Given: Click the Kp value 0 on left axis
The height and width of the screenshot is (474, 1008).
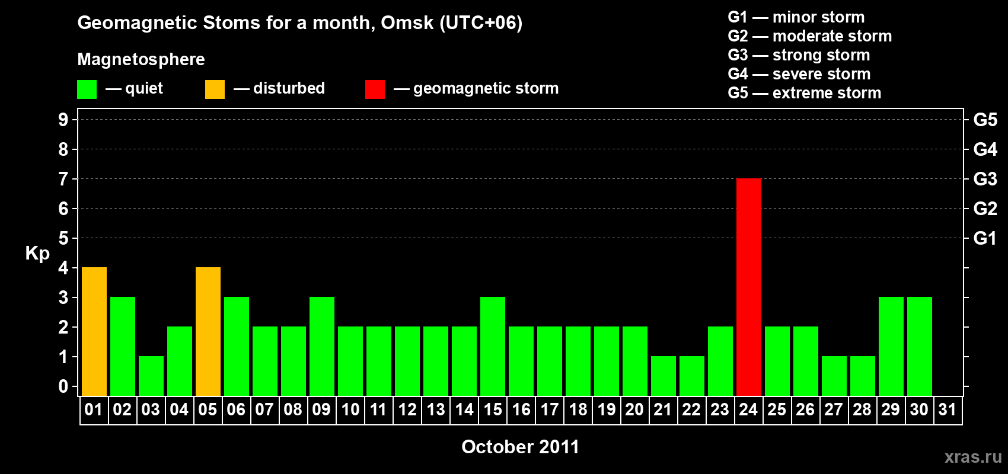Looking at the screenshot, I should click(63, 386).
